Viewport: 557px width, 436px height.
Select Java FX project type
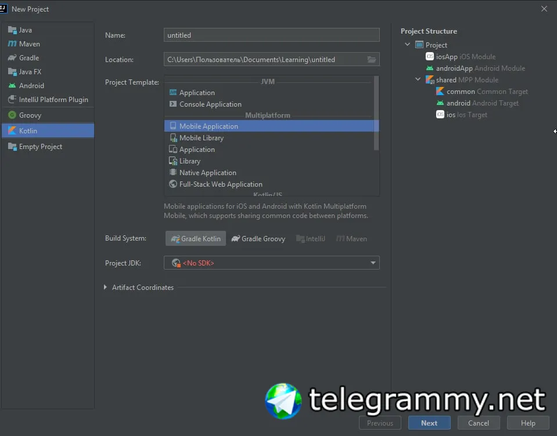click(48, 71)
